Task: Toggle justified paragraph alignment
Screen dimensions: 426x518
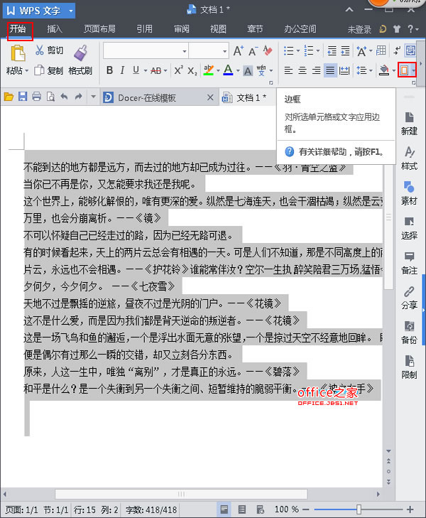Action: tap(330, 70)
